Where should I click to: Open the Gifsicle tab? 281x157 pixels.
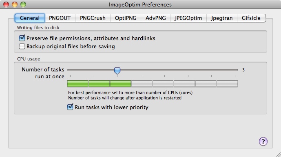251,18
